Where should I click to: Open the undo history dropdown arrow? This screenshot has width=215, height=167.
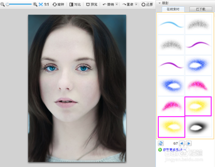pos(117,4)
